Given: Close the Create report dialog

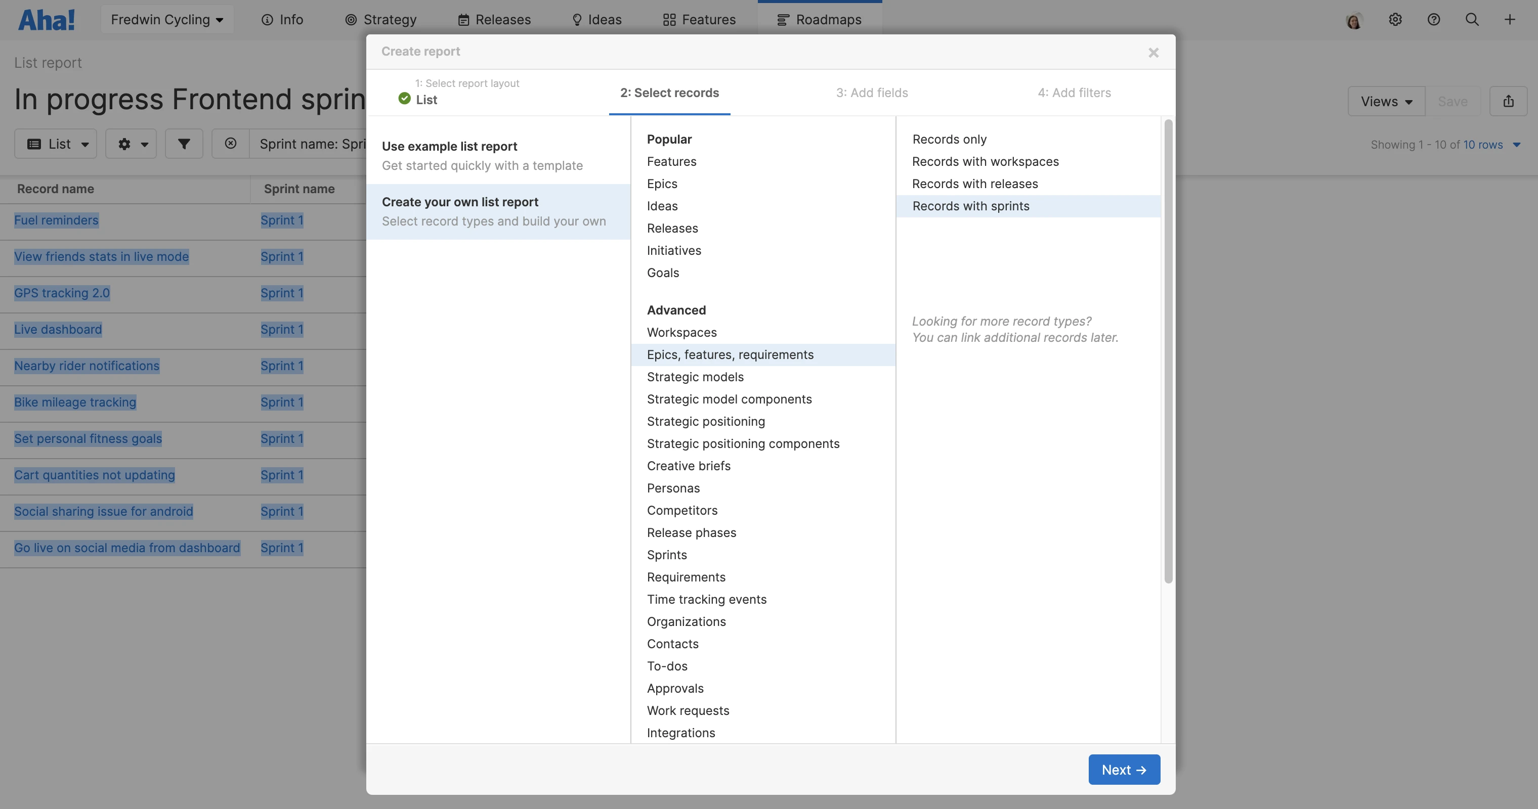Looking at the screenshot, I should (x=1153, y=53).
